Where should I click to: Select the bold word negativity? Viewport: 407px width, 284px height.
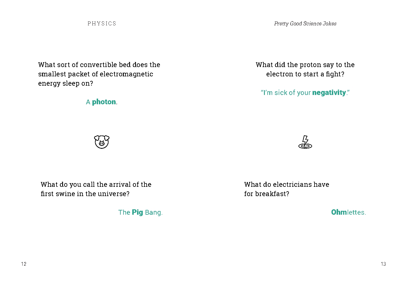coord(329,93)
